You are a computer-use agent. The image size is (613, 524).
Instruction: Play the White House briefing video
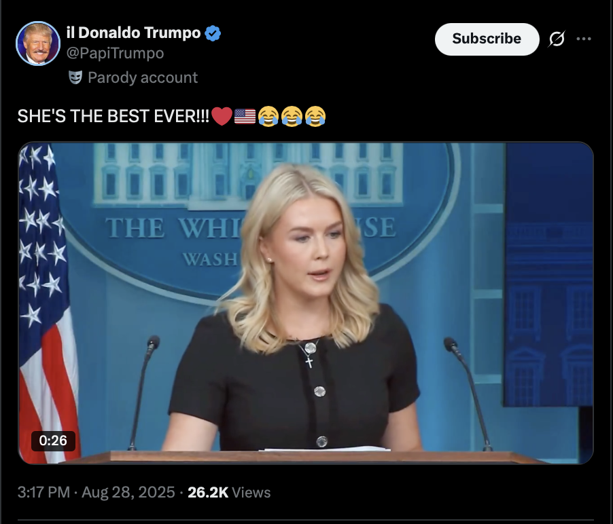306,303
